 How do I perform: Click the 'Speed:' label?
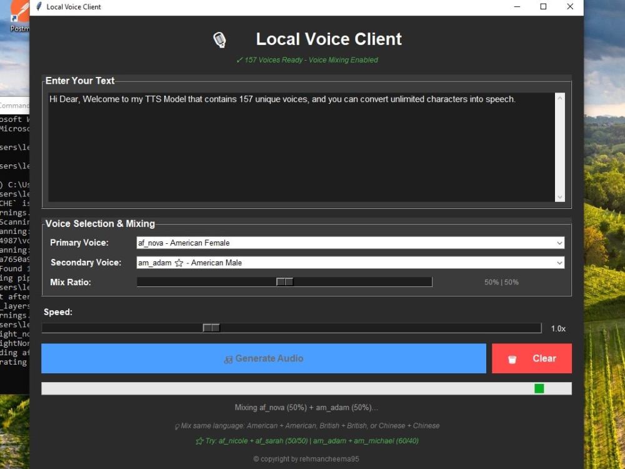point(58,312)
